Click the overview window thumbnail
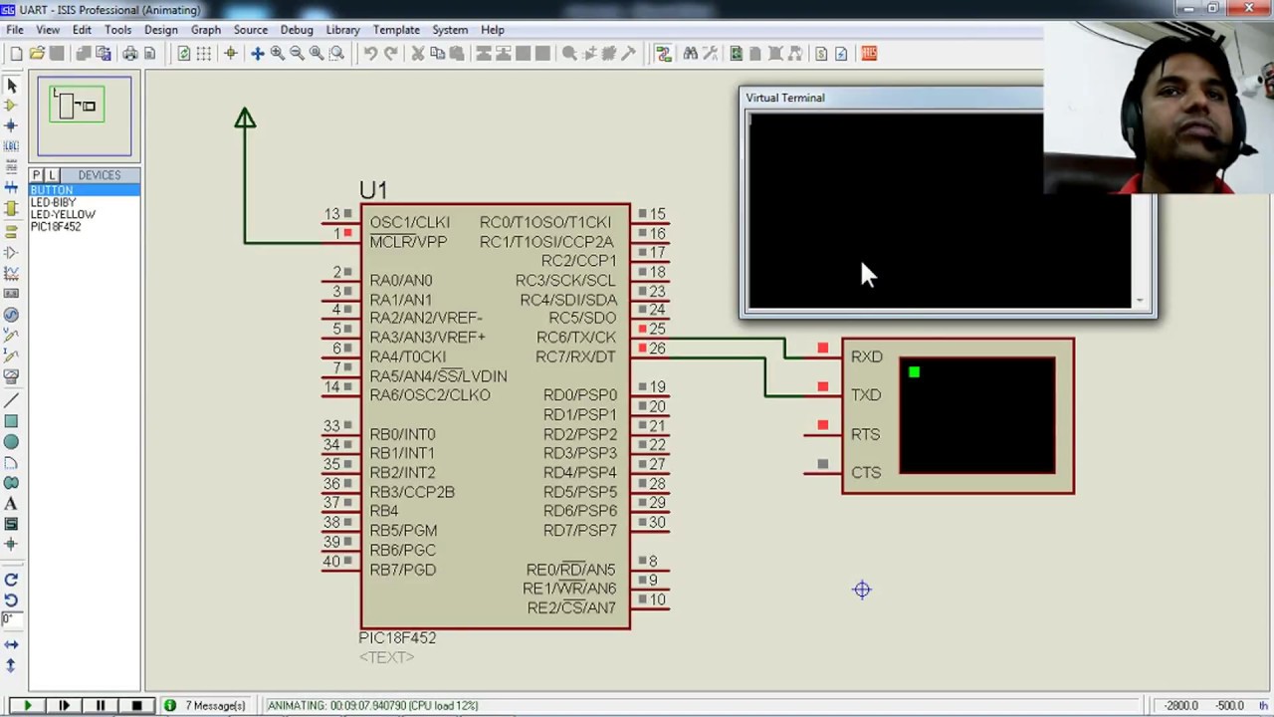This screenshot has height=717, width=1274. (x=85, y=117)
